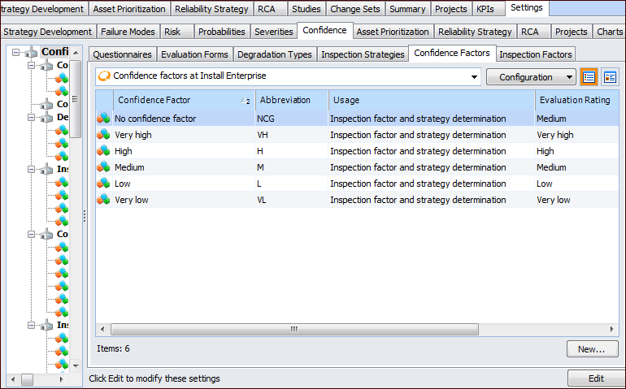
Task: Click the icon of the Medium row
Action: [x=103, y=167]
